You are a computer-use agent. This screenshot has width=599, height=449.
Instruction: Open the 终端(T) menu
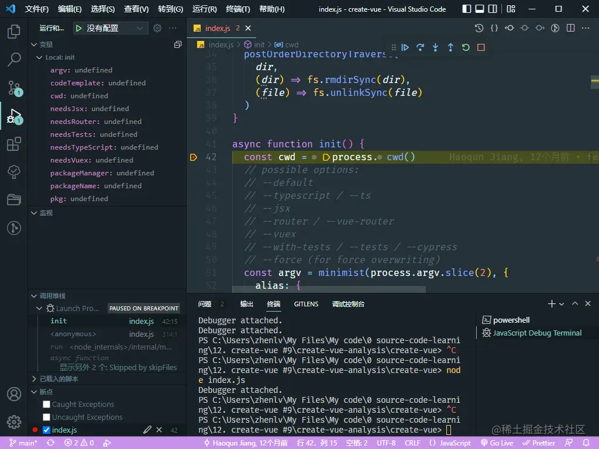point(237,9)
